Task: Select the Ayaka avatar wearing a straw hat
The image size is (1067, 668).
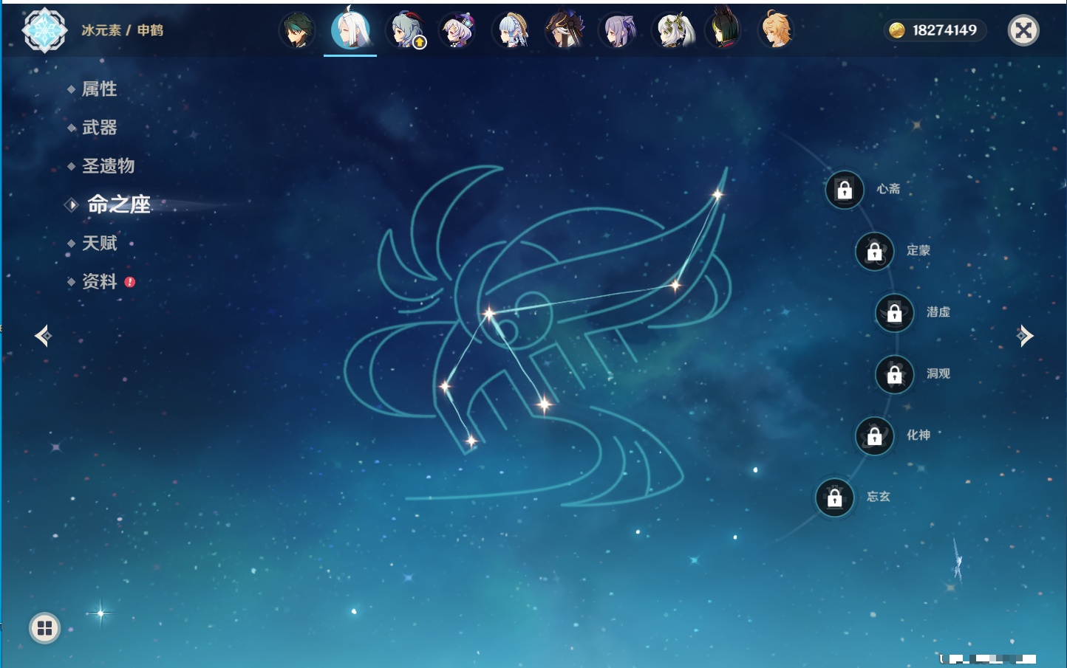Action: pos(511,30)
